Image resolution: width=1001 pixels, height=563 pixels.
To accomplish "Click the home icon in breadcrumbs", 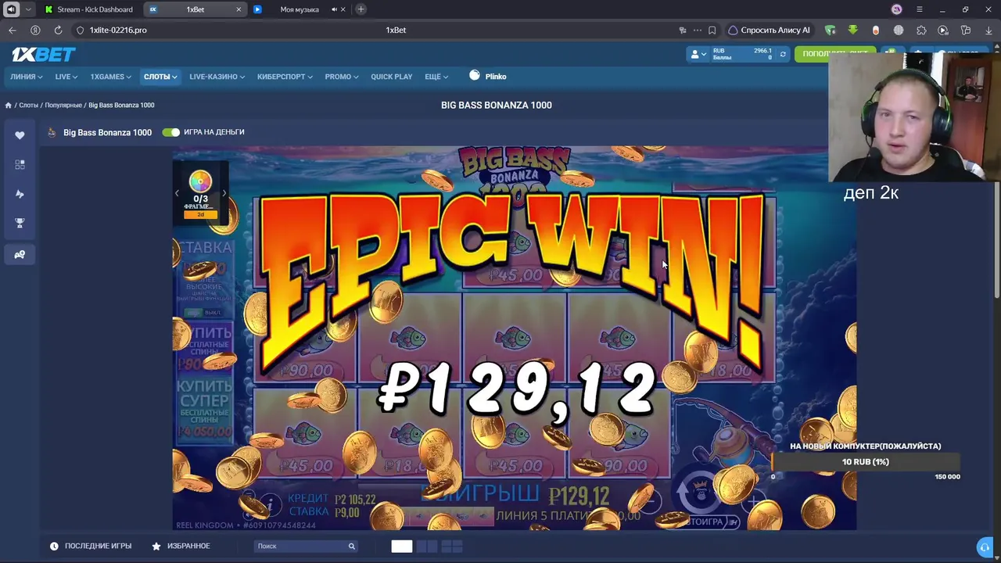I will [9, 106].
